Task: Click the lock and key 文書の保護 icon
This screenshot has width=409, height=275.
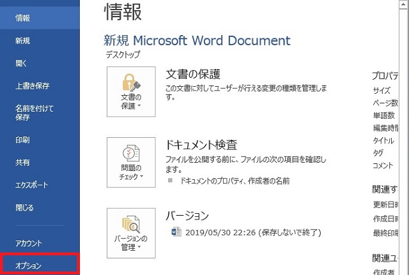Action: [x=131, y=82]
